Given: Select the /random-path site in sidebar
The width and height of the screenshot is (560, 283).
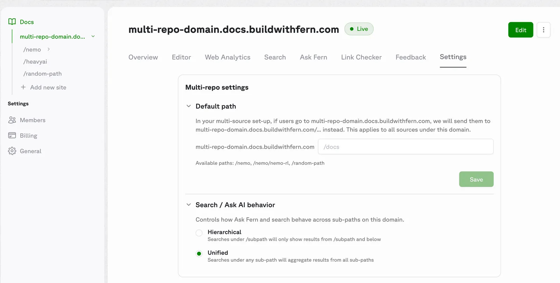Looking at the screenshot, I should click(x=42, y=73).
